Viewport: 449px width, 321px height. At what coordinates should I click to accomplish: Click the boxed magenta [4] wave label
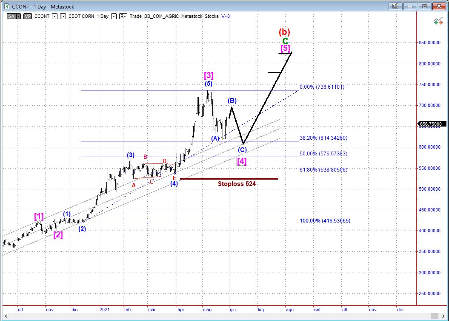point(242,161)
